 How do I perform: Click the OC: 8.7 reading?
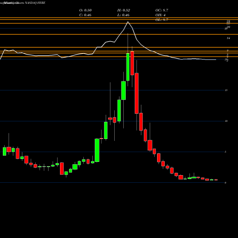coord(162,10)
